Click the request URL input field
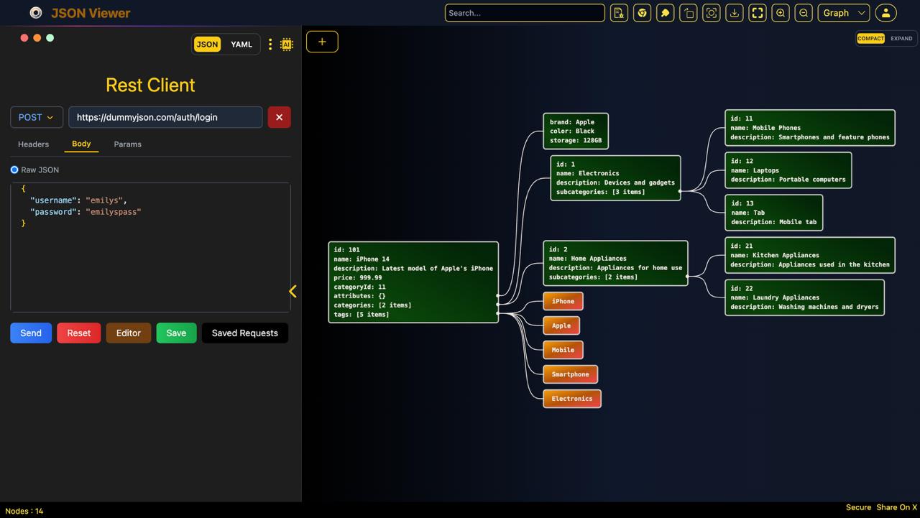Screen dimensions: 920x518 pyautogui.click(x=165, y=117)
